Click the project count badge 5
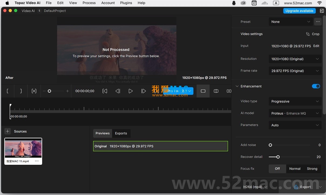This screenshot has width=326, height=195. (39, 11)
